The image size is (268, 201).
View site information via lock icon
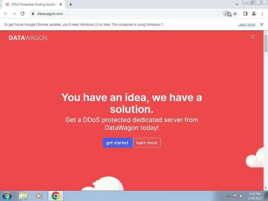click(x=33, y=14)
